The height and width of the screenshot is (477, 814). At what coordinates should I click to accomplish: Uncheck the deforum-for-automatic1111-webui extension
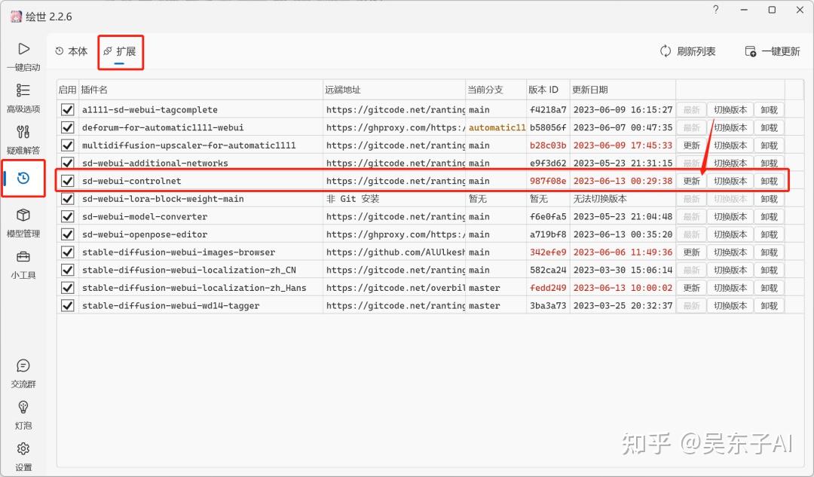point(67,127)
